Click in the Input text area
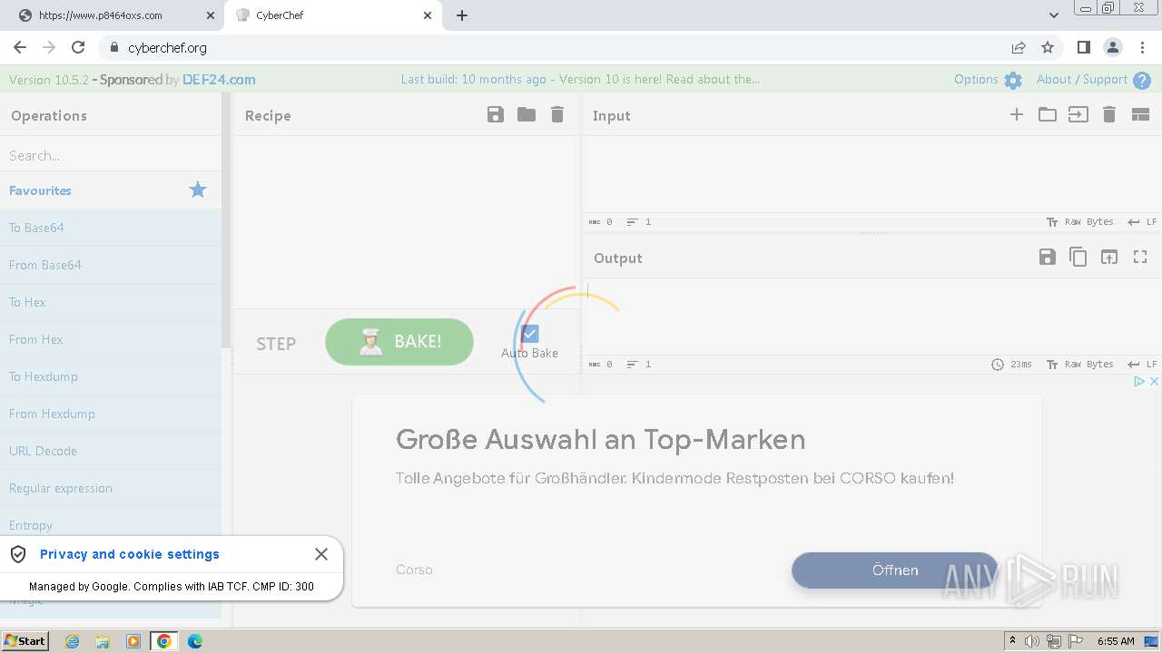The height and width of the screenshot is (653, 1162). [871, 174]
